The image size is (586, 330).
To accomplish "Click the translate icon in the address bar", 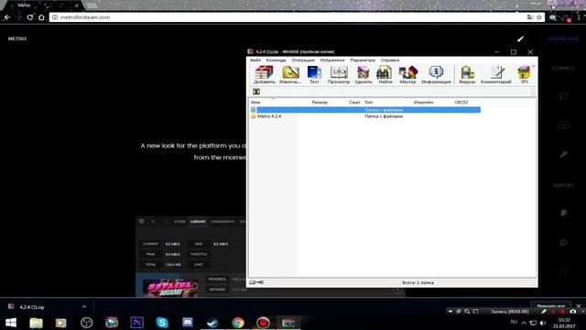I will (530, 17).
